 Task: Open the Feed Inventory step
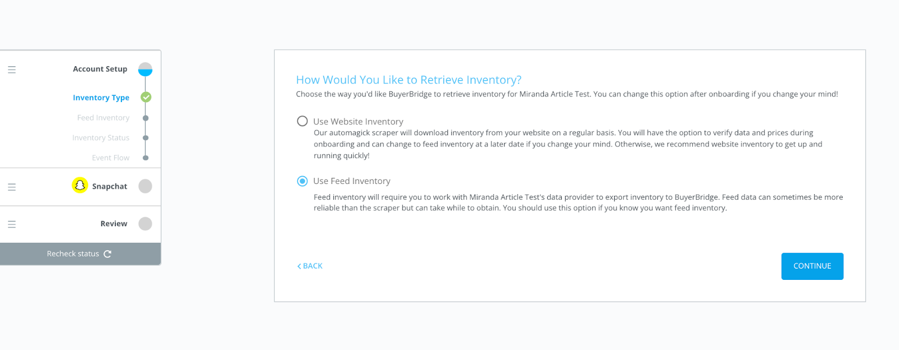[103, 118]
